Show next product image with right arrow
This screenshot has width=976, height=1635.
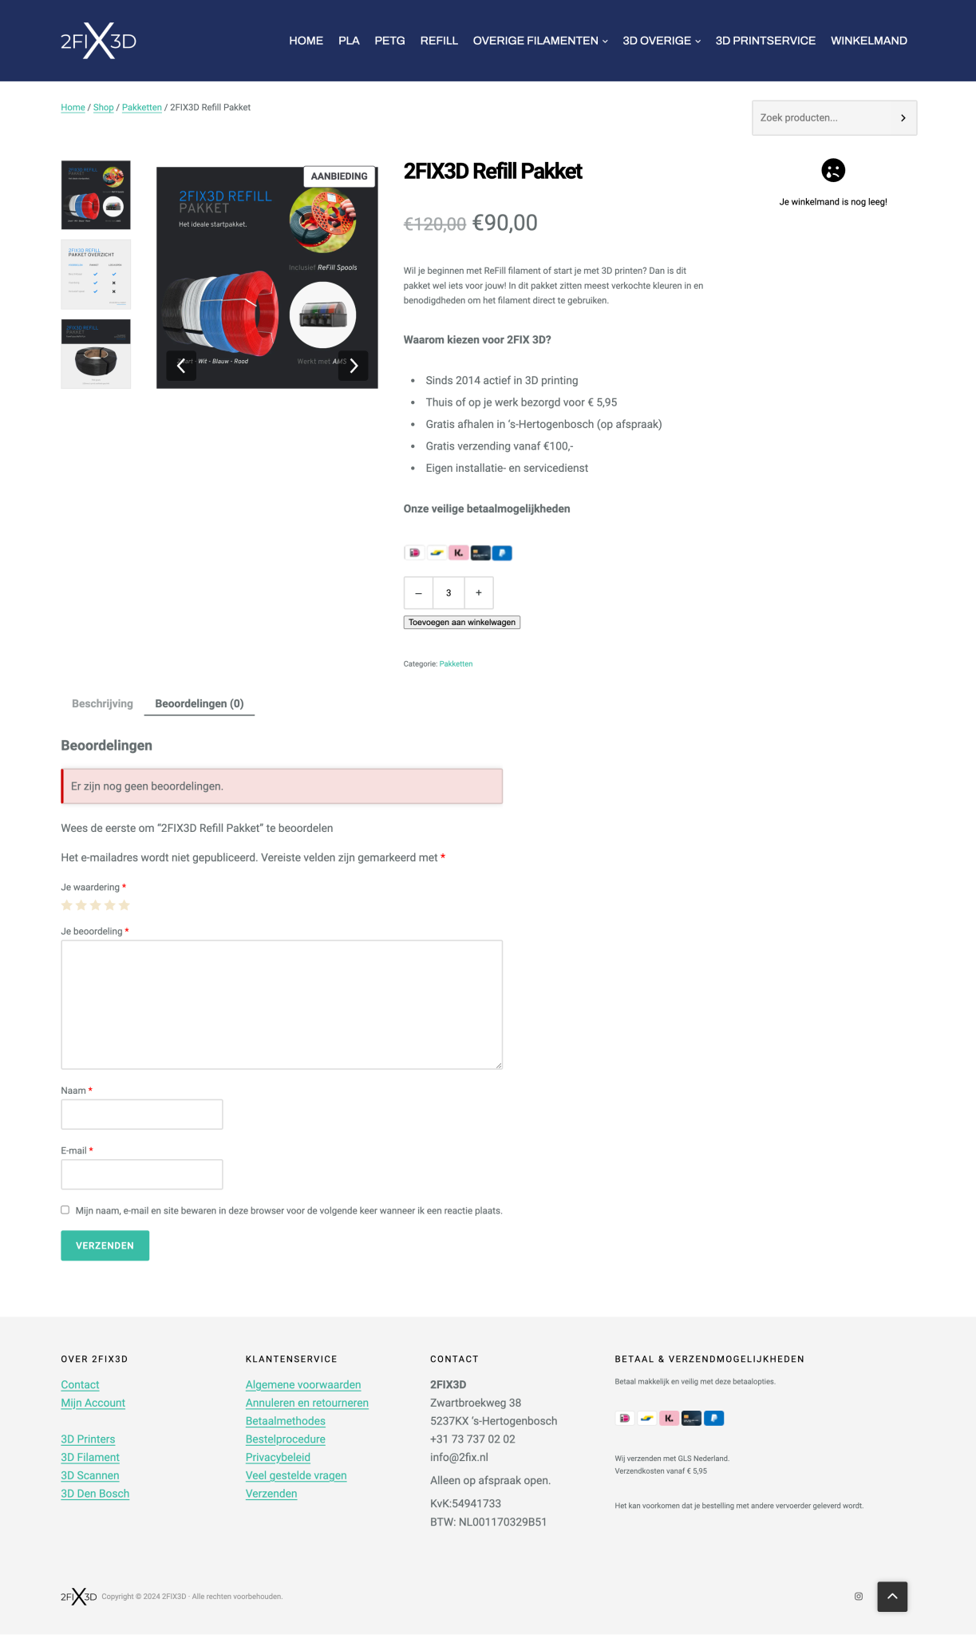coord(354,366)
